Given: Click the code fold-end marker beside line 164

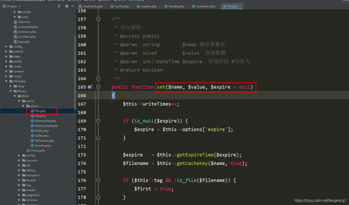Looking at the screenshot, I should [x=98, y=78].
